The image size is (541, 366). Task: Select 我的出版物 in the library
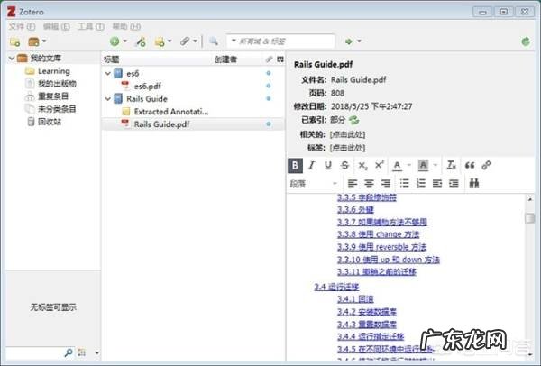click(57, 84)
